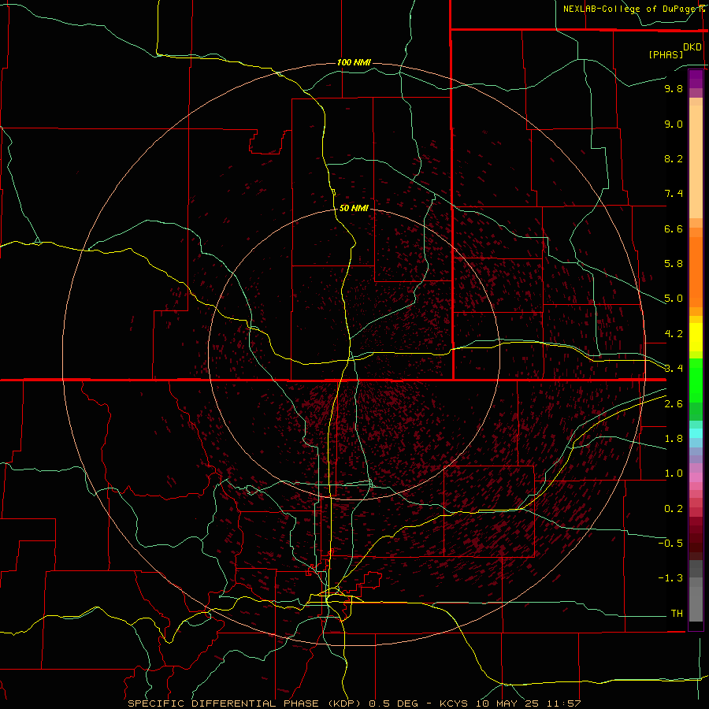The height and width of the screenshot is (709, 709).
Task: Click the 9.8 legend value
Action: [674, 88]
